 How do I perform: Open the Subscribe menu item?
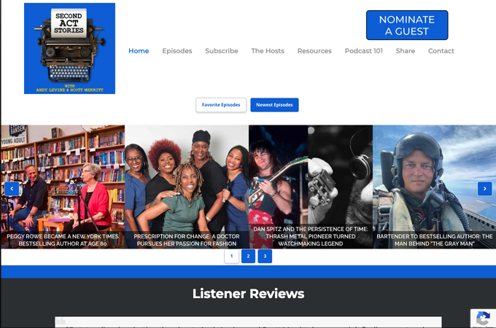[x=222, y=51]
